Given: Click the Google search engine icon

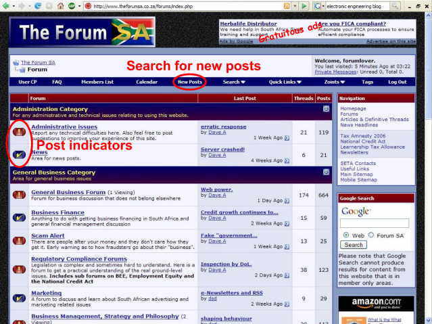Looking at the screenshot, I should tap(317, 6).
